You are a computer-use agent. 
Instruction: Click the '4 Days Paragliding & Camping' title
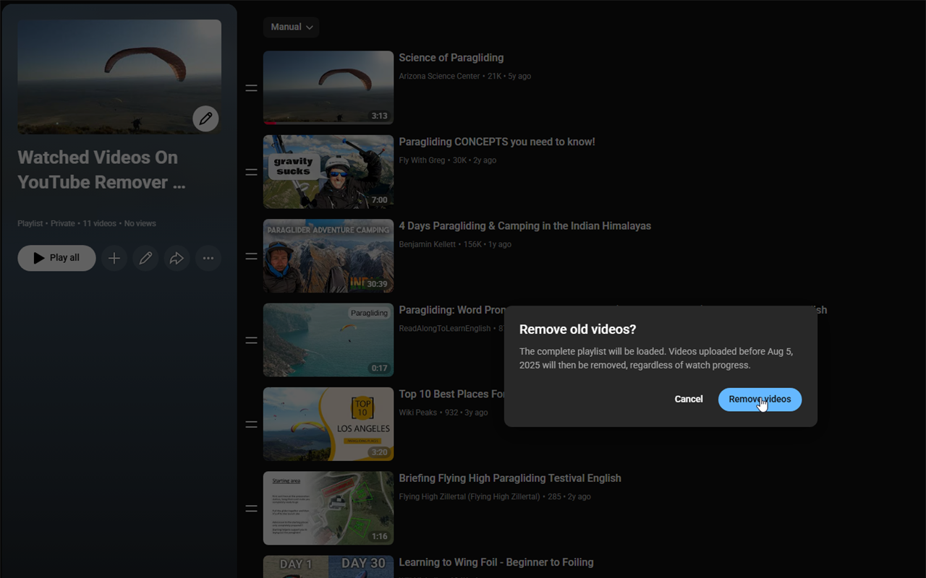525,226
